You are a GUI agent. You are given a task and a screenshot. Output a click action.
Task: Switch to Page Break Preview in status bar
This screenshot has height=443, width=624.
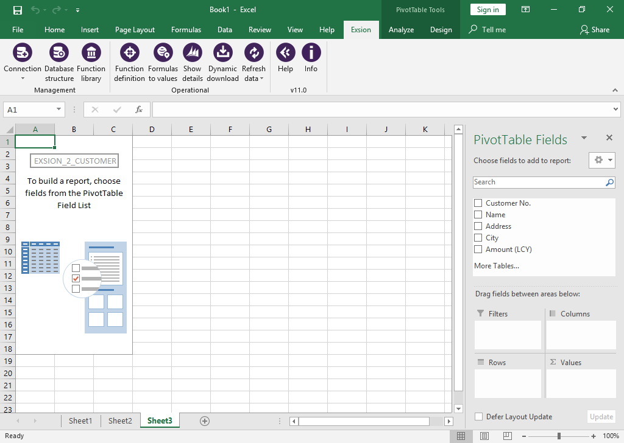pyautogui.click(x=508, y=436)
